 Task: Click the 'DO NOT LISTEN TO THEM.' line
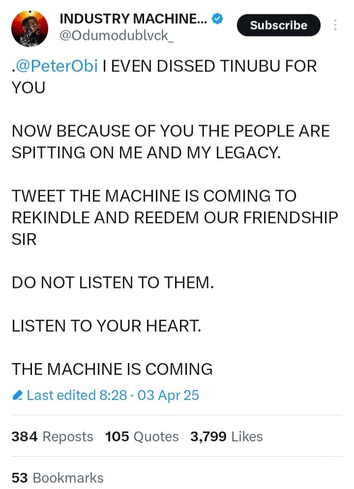coord(112,282)
